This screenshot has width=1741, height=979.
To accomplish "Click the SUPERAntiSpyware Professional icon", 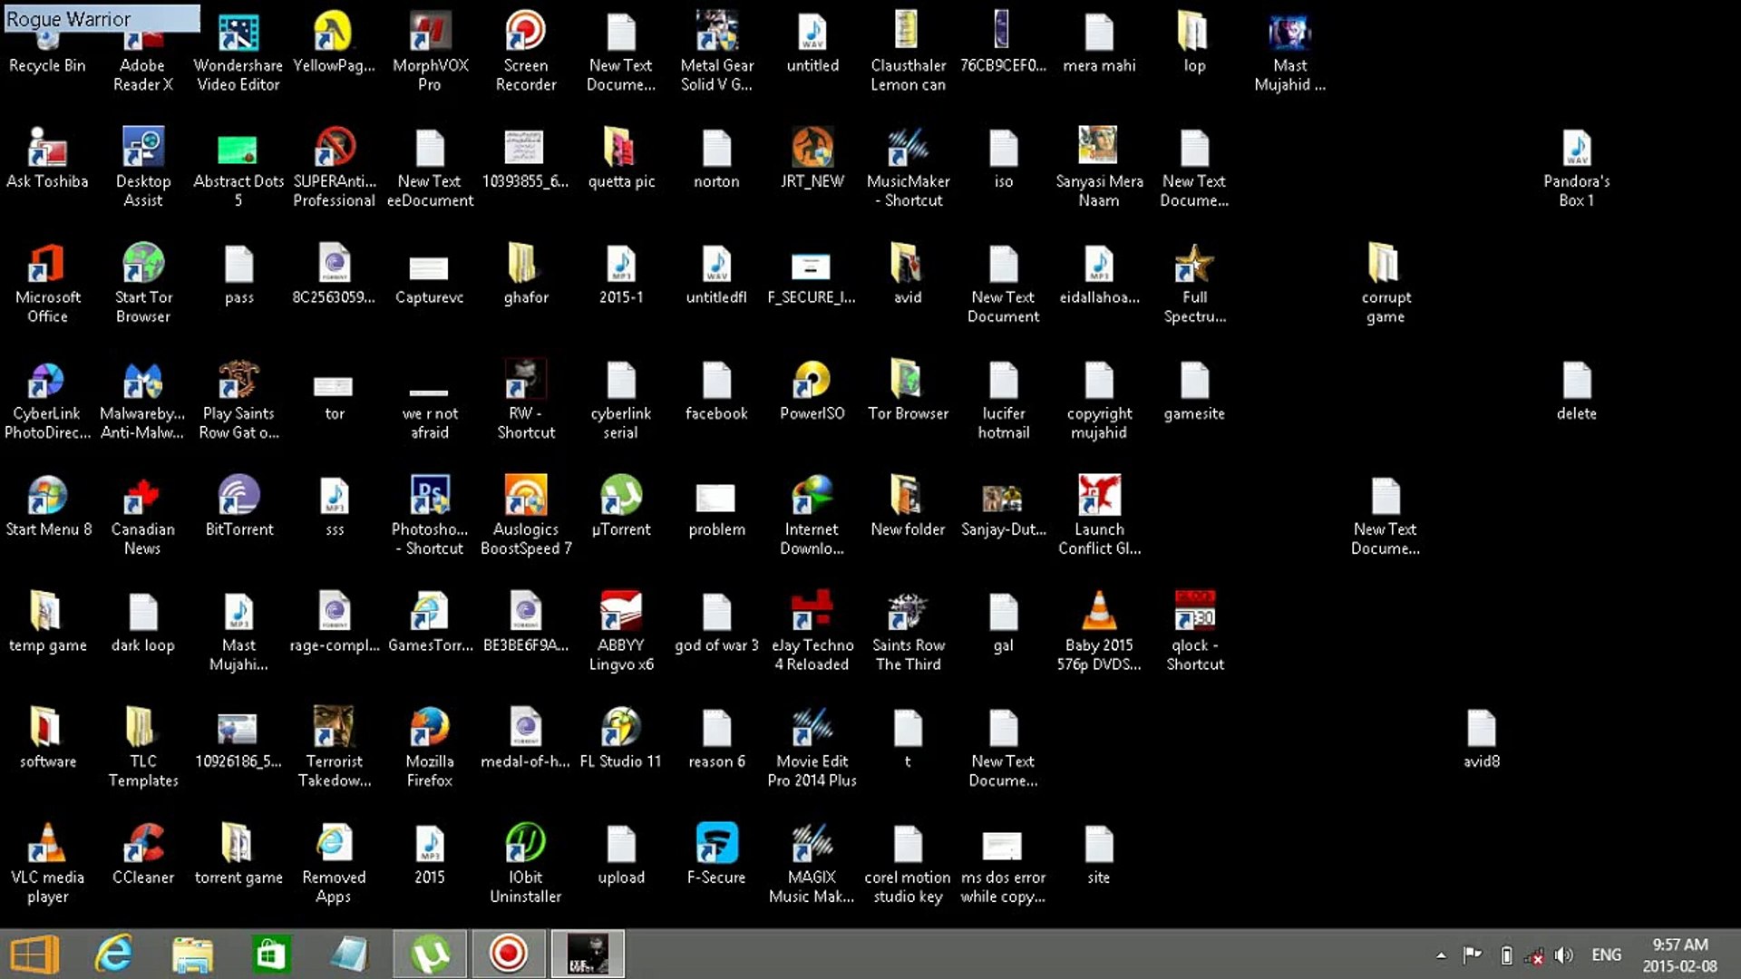I will point(335,169).
